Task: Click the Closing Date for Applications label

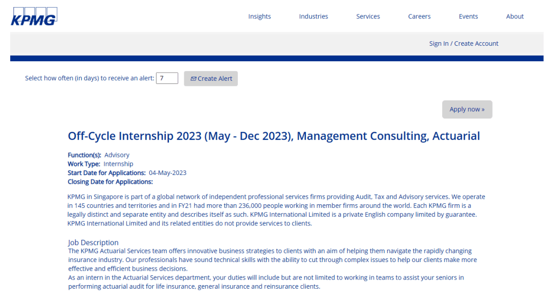Action: [x=110, y=182]
